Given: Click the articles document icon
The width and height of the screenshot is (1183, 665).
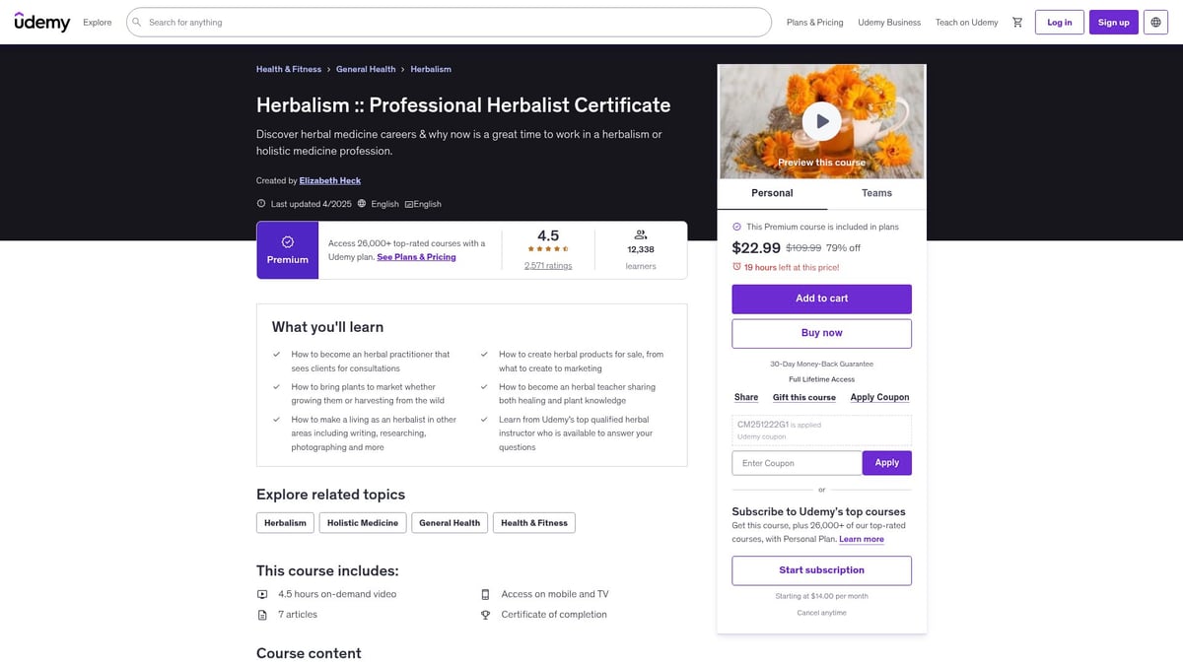Looking at the screenshot, I should point(261,614).
